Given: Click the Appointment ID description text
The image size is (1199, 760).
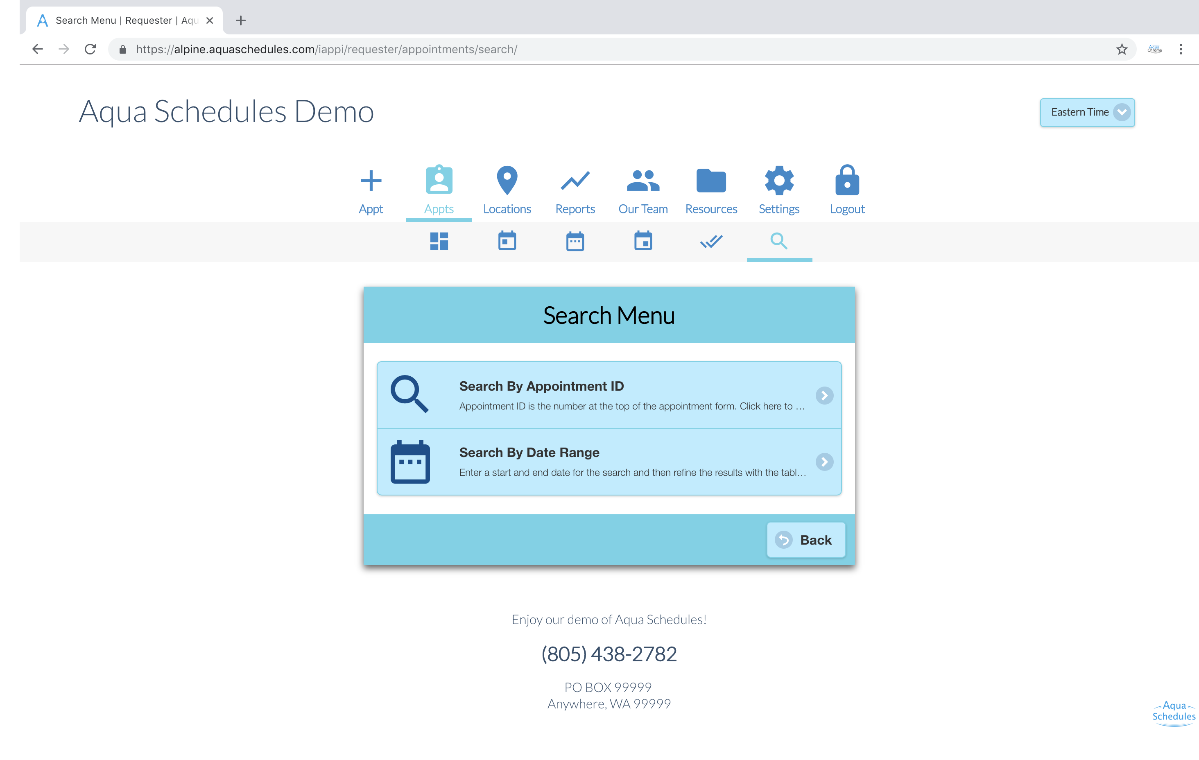Looking at the screenshot, I should coord(632,406).
